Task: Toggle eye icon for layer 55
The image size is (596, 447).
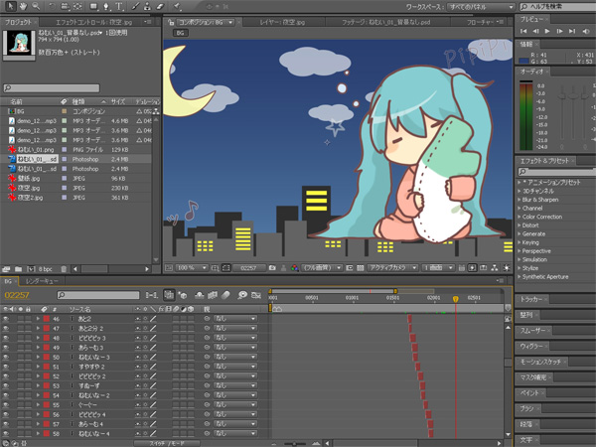Action: pyautogui.click(x=6, y=405)
